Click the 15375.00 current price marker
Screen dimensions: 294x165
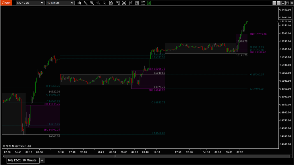click(x=286, y=21)
